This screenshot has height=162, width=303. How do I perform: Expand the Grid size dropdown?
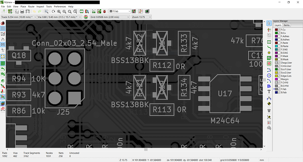point(110,17)
